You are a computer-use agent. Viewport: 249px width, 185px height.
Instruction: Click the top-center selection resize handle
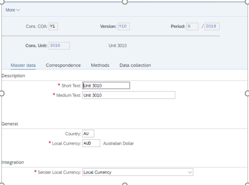coord(125,2)
